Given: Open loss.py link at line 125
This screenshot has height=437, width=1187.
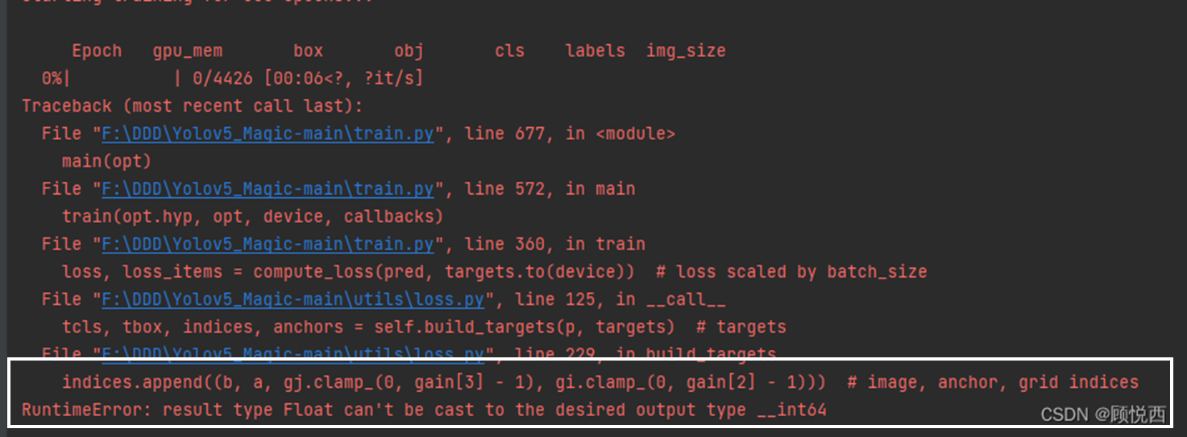Looking at the screenshot, I should [x=293, y=299].
